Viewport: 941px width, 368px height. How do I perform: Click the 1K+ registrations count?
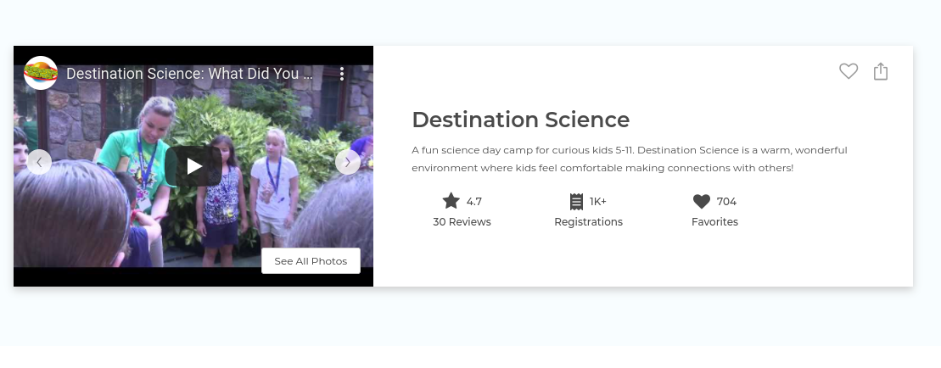click(x=597, y=201)
